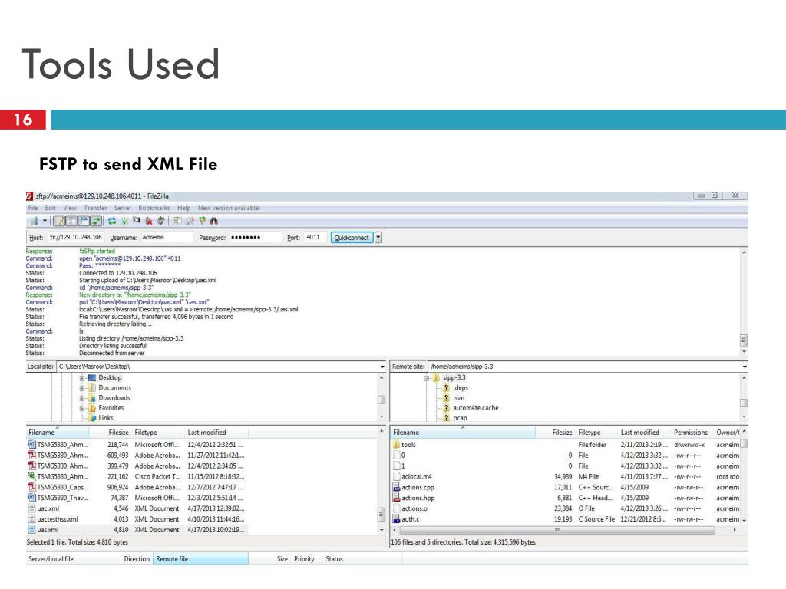Search files with the binoculars icon

pyautogui.click(x=214, y=221)
